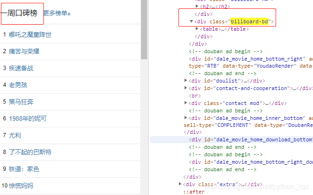Open movie link 了不起的巴斯特
The height and width of the screenshot is (195, 313).
pyautogui.click(x=30, y=152)
